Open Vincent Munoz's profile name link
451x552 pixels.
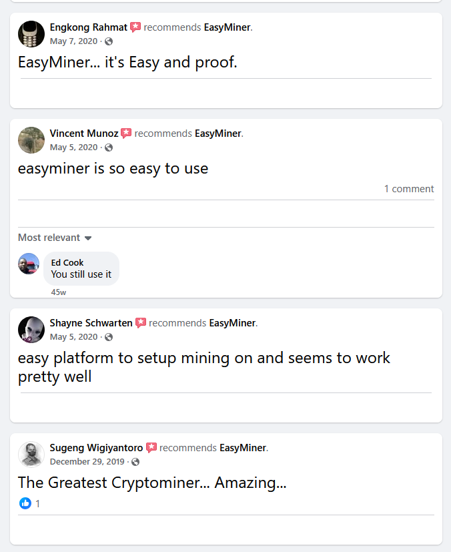83,133
